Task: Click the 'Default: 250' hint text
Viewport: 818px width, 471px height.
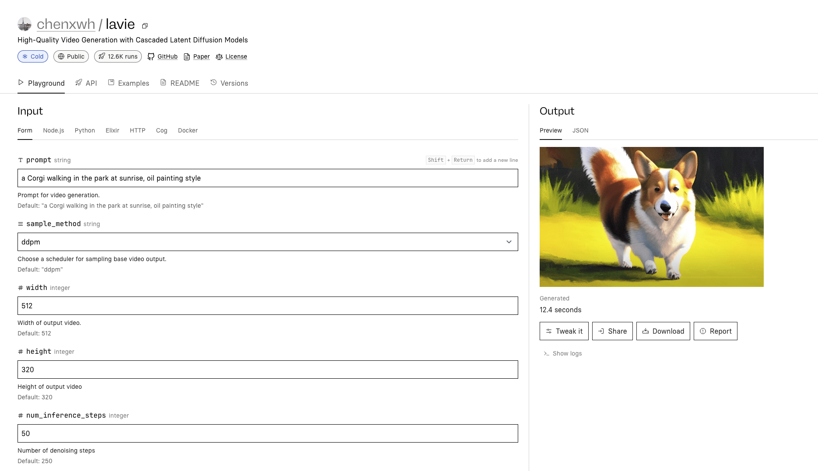Action: tap(35, 461)
